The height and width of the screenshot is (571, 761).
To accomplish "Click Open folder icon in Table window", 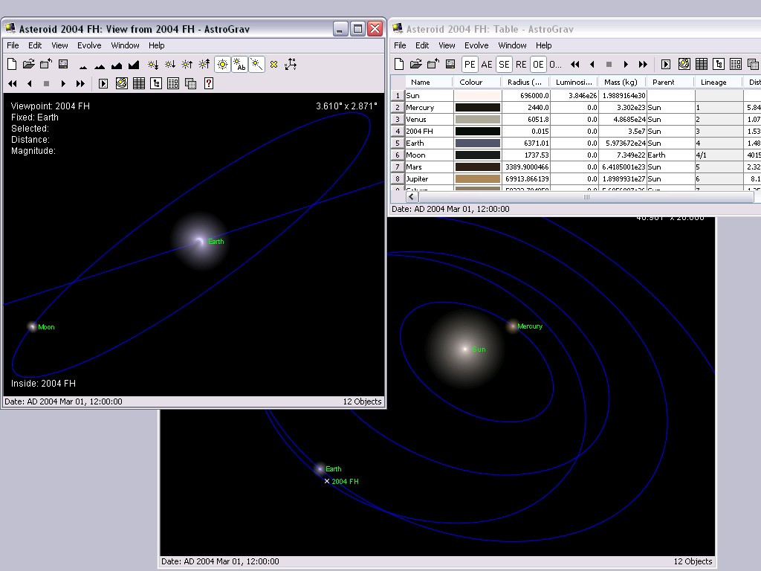I will pos(415,64).
